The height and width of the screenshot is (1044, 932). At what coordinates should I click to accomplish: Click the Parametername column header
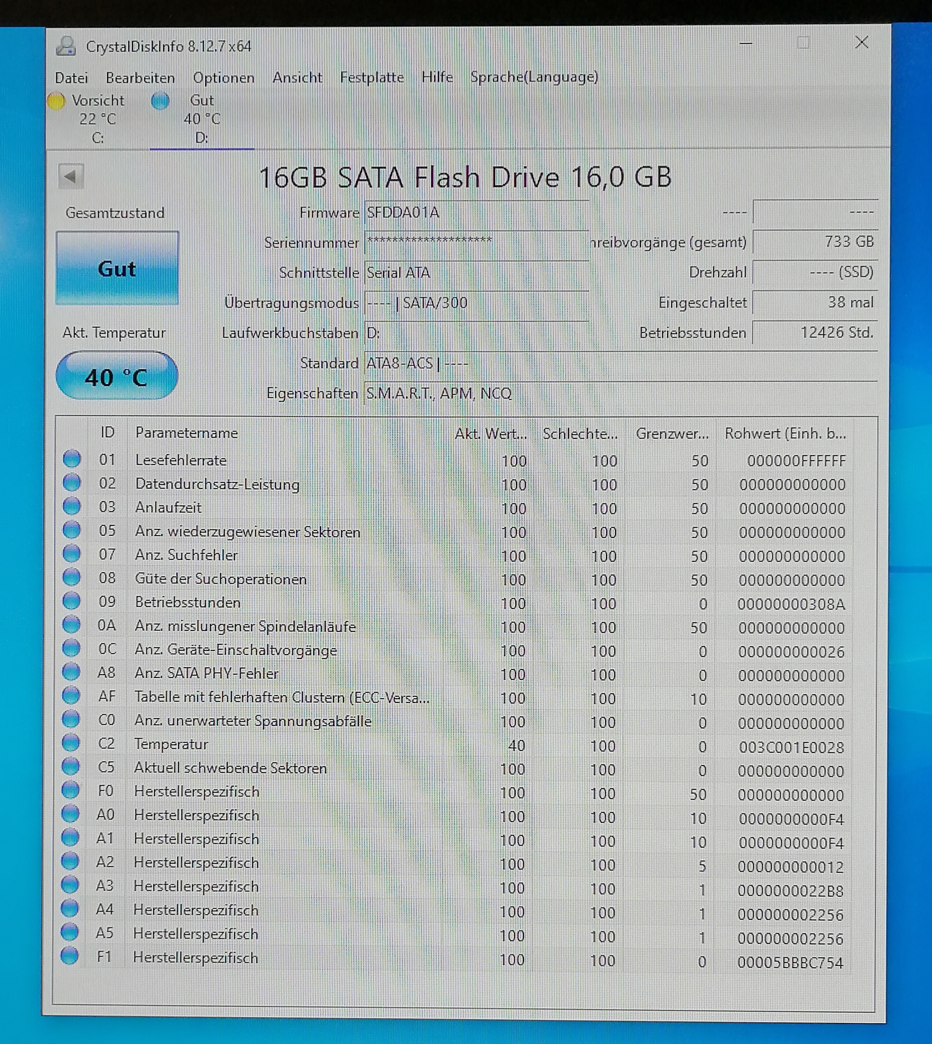(186, 433)
